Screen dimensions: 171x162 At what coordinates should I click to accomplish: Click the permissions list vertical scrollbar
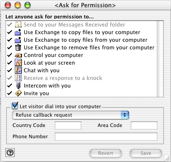click(x=160, y=59)
